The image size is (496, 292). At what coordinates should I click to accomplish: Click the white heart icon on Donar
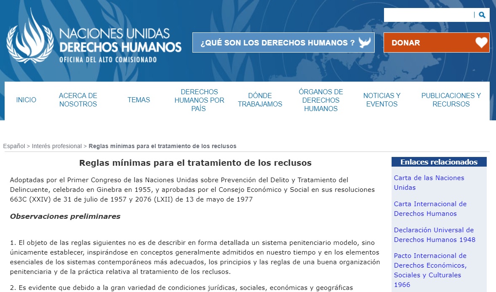click(481, 42)
